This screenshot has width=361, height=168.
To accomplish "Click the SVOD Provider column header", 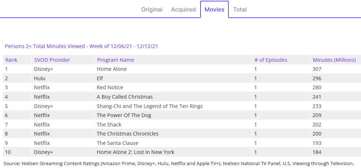I will click(x=52, y=60).
